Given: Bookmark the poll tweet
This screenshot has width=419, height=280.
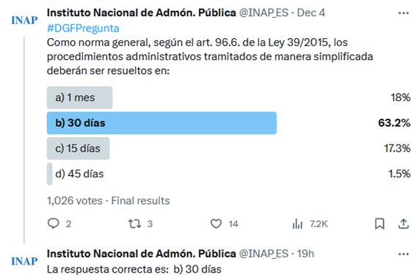Looking at the screenshot, I should pyautogui.click(x=379, y=224).
